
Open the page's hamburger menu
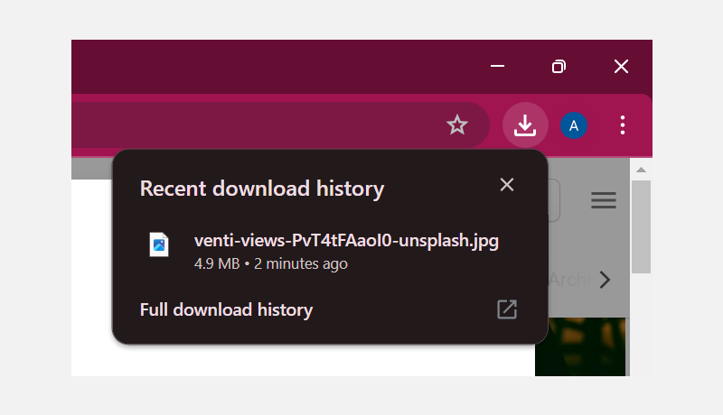pyautogui.click(x=604, y=200)
